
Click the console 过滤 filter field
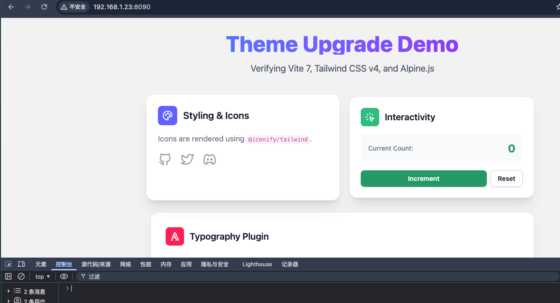(x=276, y=276)
